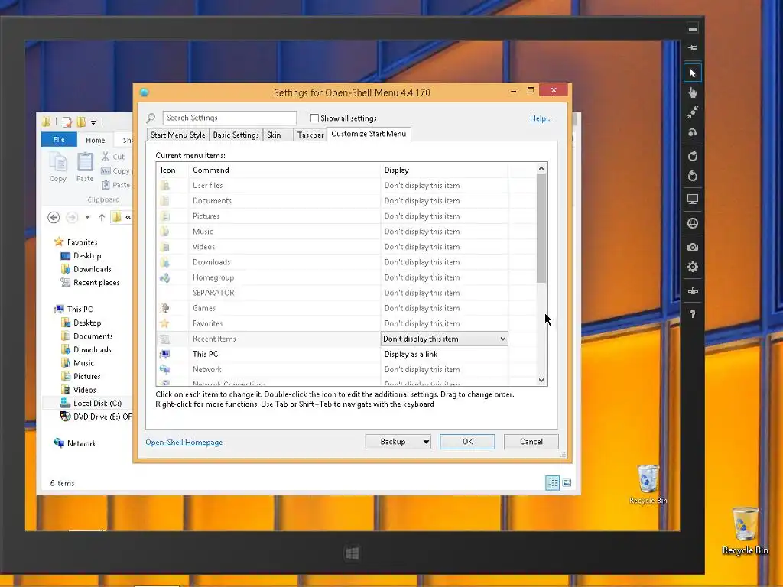
Task: Open the Skin tab
Action: [x=278, y=135]
